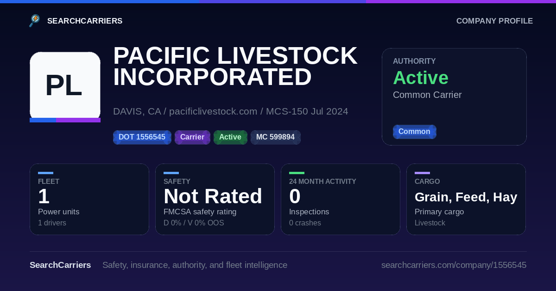Click the SEARCHCARRIERS brand name in the header
Screen dimensions: 556x291
tap(85, 21)
